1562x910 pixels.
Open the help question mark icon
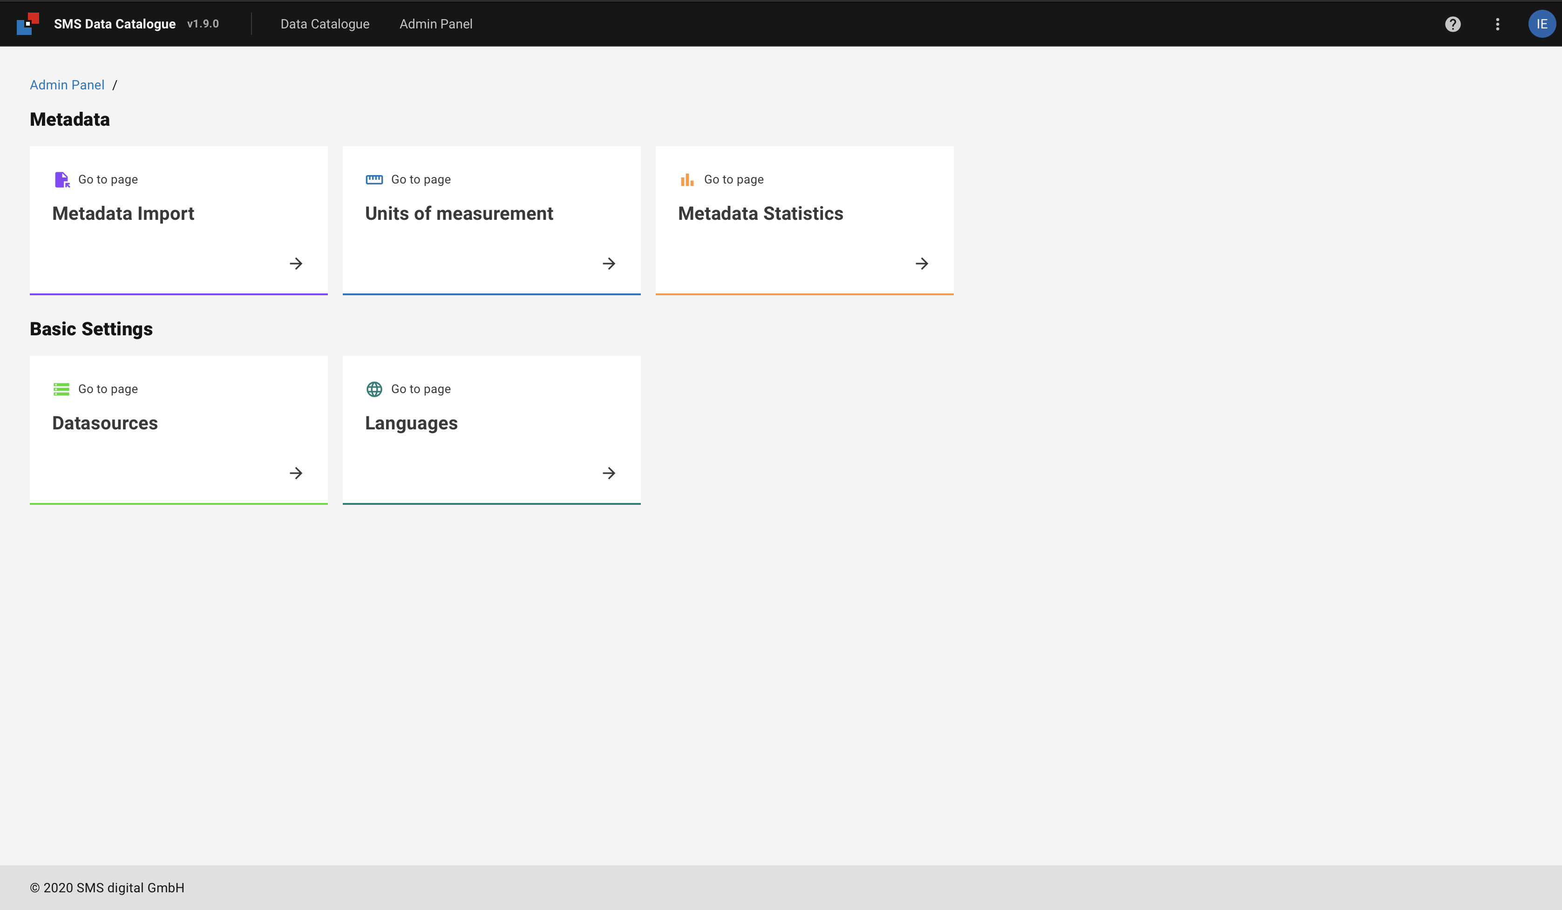coord(1453,24)
